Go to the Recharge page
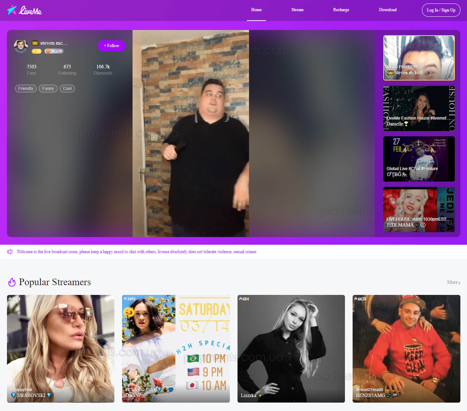This screenshot has width=467, height=411. pos(341,10)
